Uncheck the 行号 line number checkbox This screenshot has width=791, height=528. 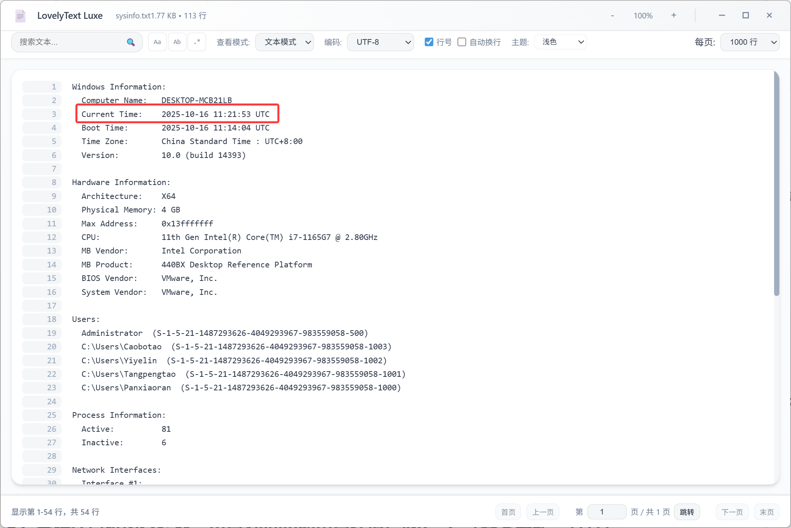[x=429, y=42]
